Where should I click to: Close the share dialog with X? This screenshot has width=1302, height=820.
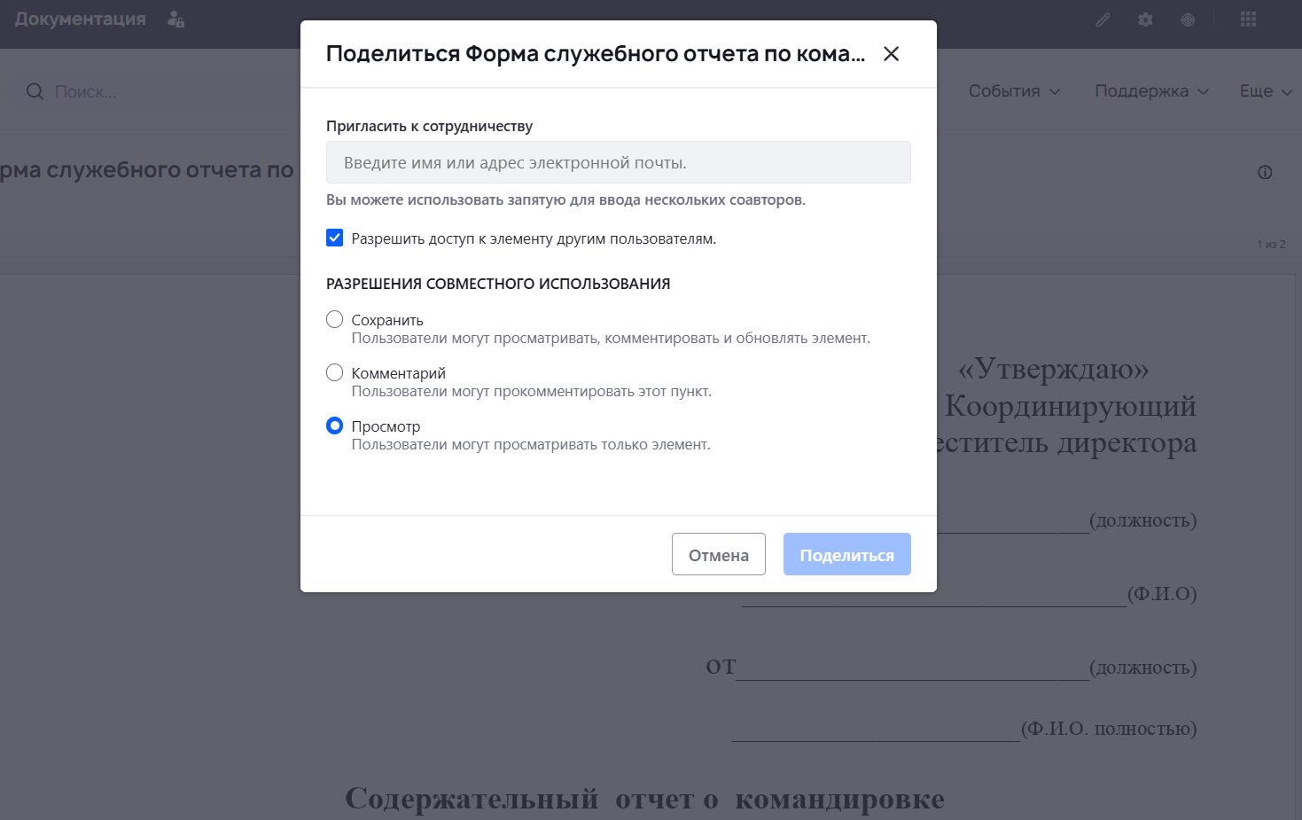click(891, 54)
